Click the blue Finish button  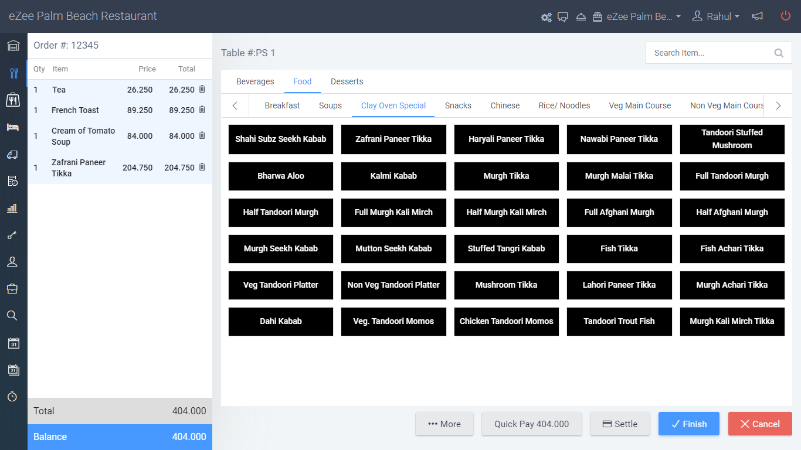click(x=689, y=424)
